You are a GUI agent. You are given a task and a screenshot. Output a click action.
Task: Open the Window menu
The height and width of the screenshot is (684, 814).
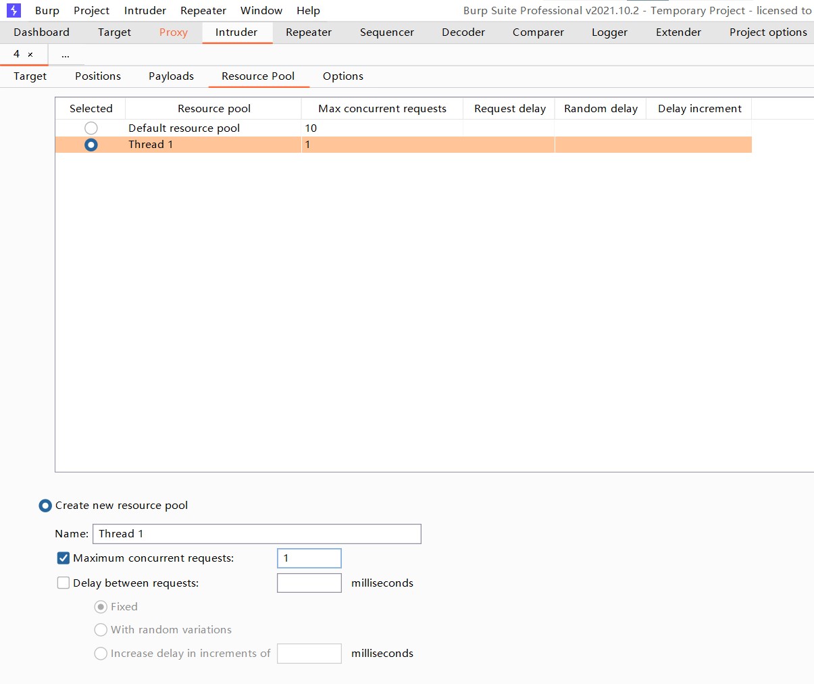pos(261,11)
